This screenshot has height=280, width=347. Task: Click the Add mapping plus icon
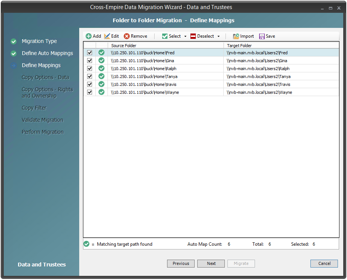tap(89, 36)
